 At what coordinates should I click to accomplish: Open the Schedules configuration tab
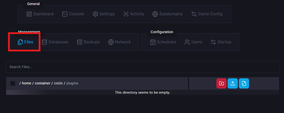(163, 42)
